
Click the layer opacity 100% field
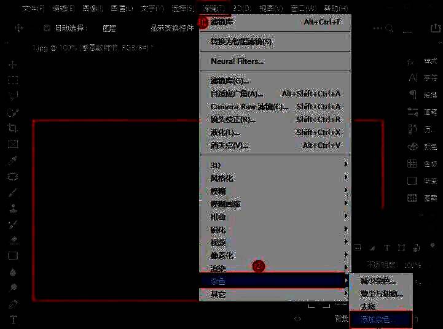413,265
